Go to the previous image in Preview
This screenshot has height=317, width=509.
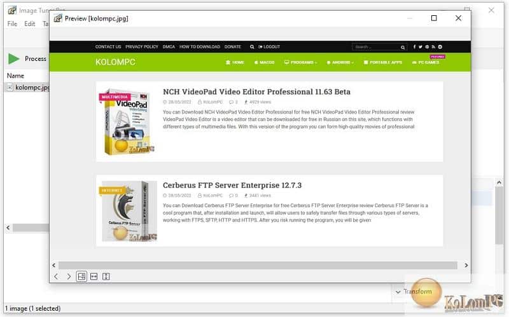click(56, 276)
